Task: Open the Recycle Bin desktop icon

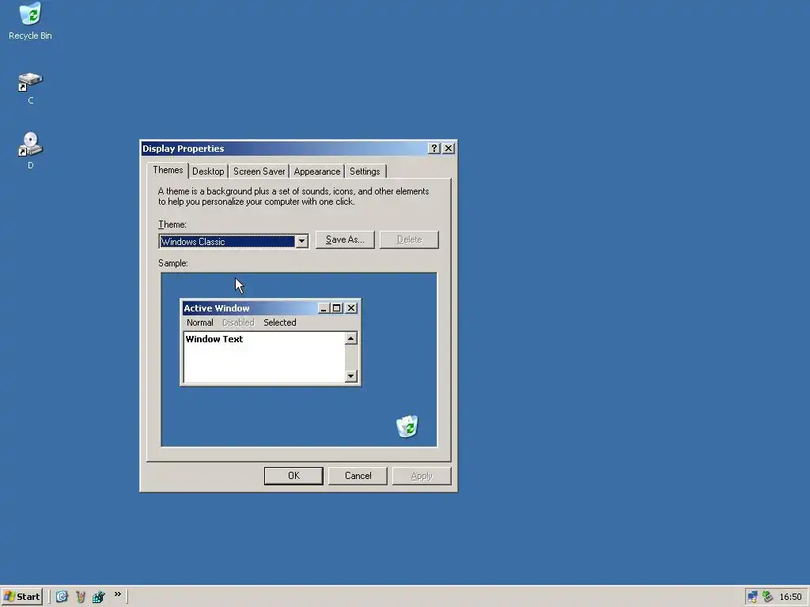Action: pos(31,21)
